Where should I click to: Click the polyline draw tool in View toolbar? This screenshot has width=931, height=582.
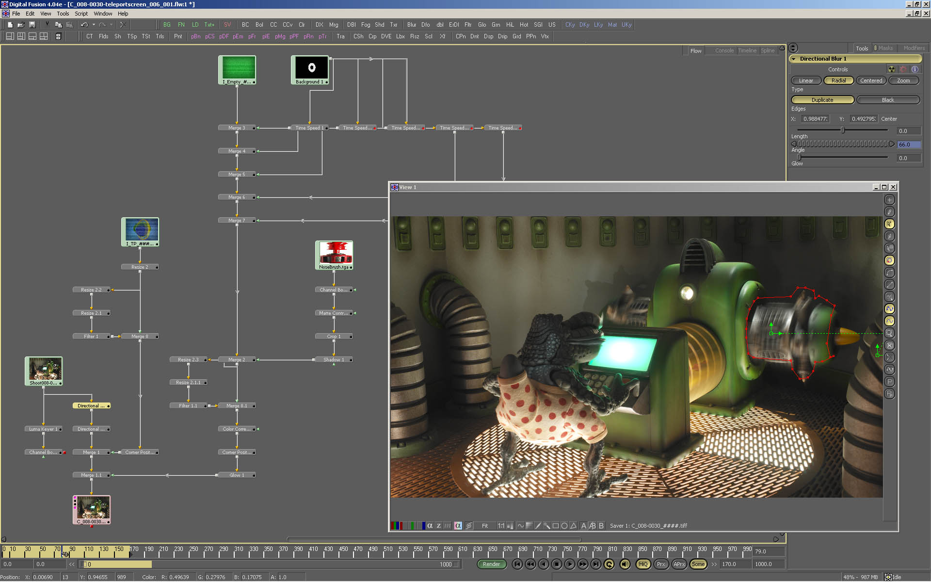point(520,526)
